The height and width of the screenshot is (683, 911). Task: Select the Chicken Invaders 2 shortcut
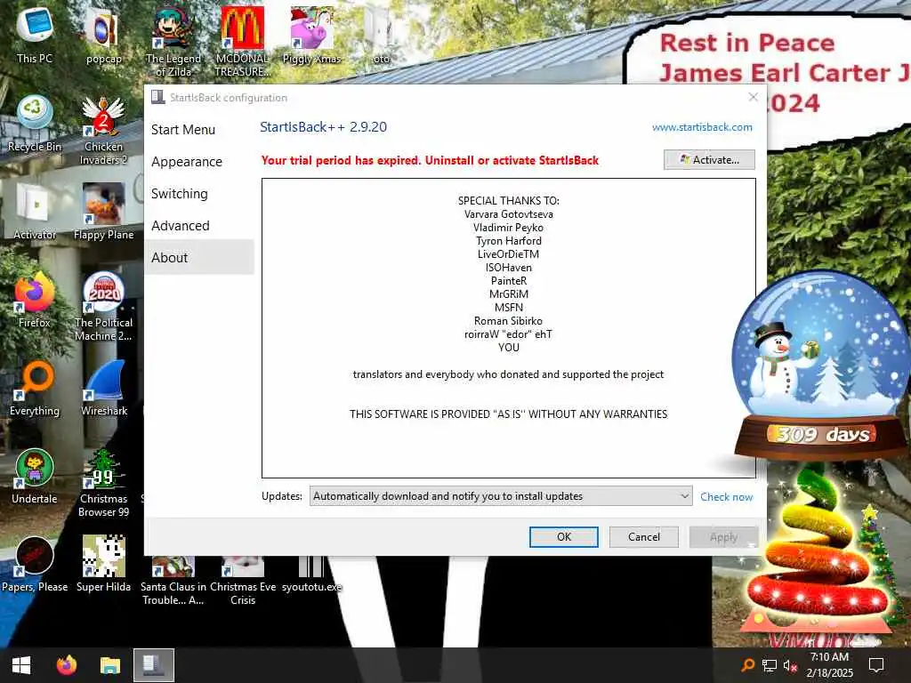(x=103, y=130)
